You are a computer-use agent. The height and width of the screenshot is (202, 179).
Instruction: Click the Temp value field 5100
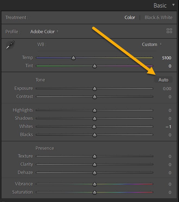(x=166, y=58)
